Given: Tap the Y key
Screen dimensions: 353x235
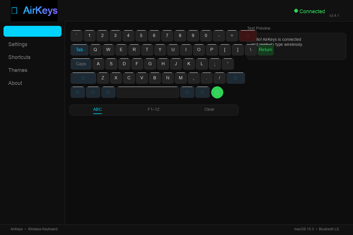Looking at the screenshot, I should (160, 50).
